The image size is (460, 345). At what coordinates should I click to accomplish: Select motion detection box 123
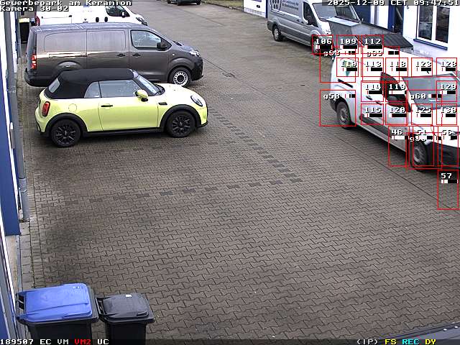[x=423, y=68]
